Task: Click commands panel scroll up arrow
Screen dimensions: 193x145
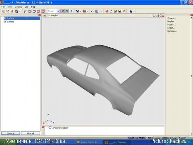Action: tap(191, 17)
